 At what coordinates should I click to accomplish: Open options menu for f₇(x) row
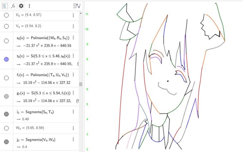point(73,75)
